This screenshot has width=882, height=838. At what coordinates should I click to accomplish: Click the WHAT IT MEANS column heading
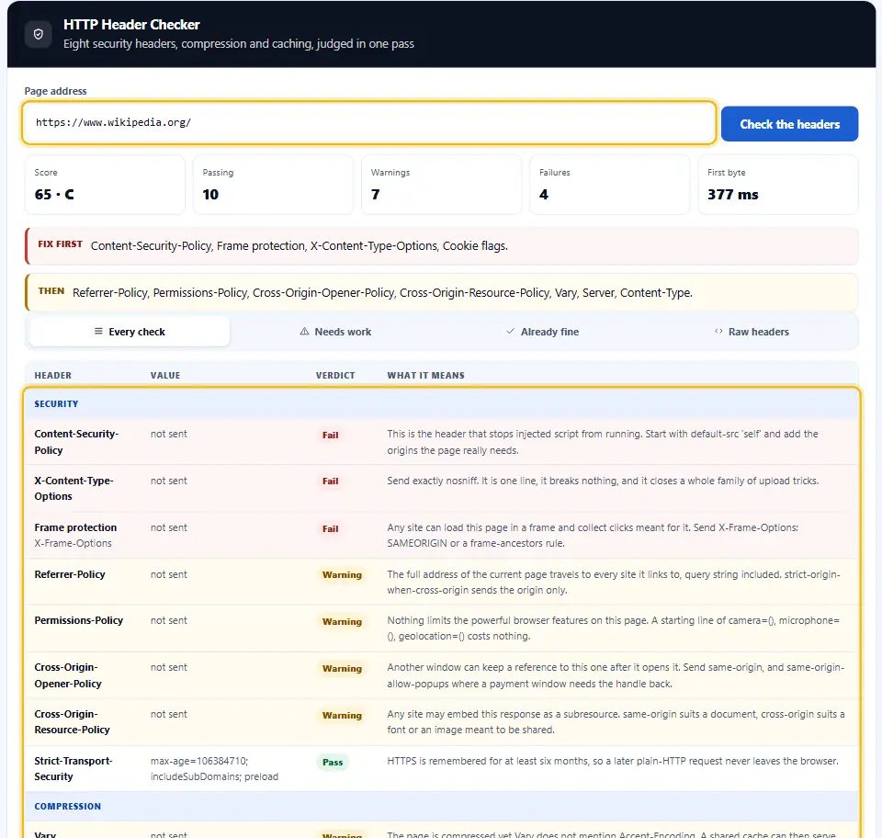[425, 375]
